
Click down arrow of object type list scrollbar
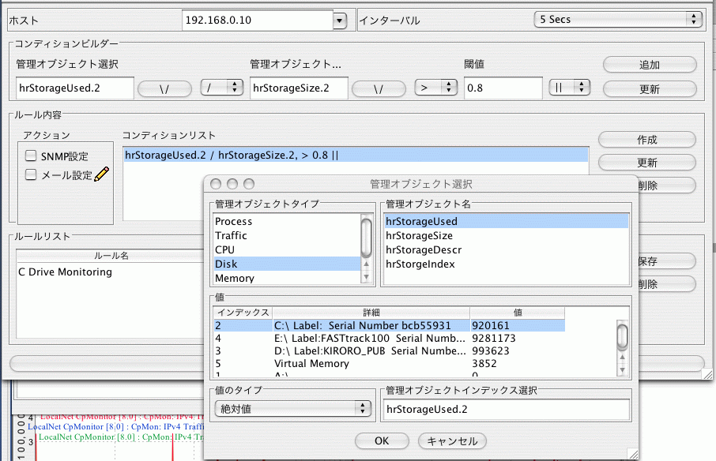pos(366,276)
